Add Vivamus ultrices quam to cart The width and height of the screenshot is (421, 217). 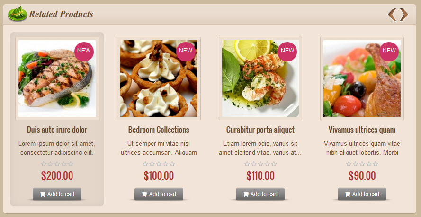(362, 194)
